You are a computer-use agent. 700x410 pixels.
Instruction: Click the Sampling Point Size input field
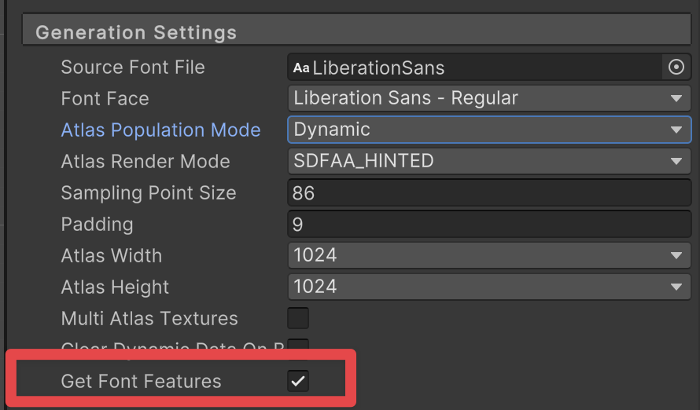(488, 192)
